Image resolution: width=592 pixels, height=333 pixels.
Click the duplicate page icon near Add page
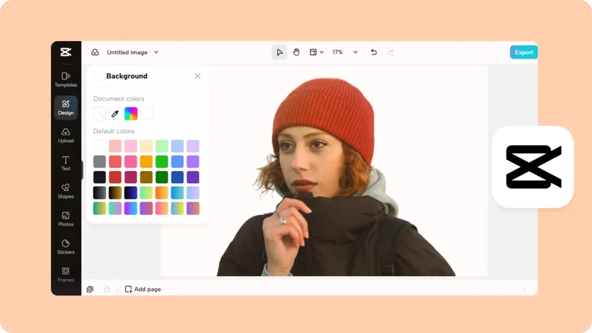(x=90, y=288)
